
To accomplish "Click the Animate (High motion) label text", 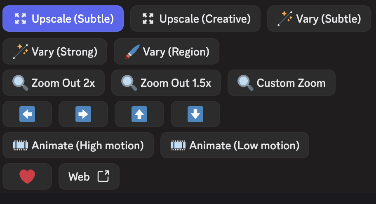I will pos(87,145).
